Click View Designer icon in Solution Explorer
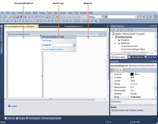This screenshot has width=158, height=124. click(x=128, y=30)
